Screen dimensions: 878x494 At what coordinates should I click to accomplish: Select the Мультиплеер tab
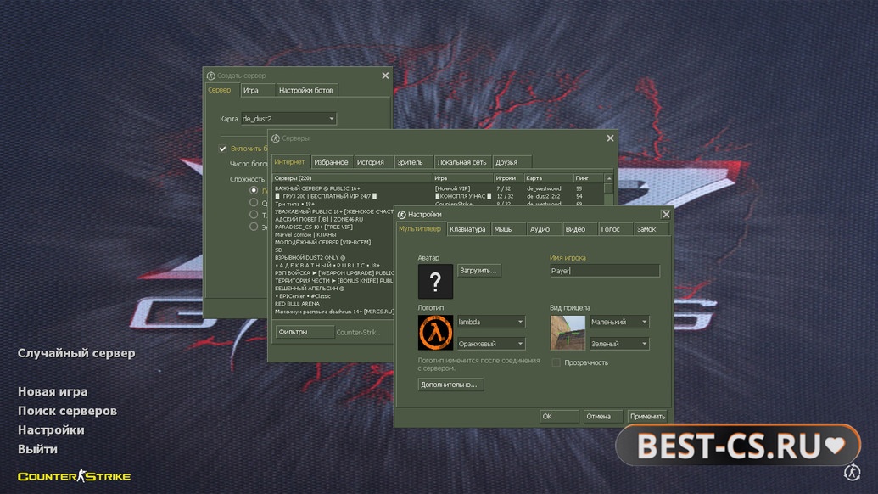(x=420, y=228)
